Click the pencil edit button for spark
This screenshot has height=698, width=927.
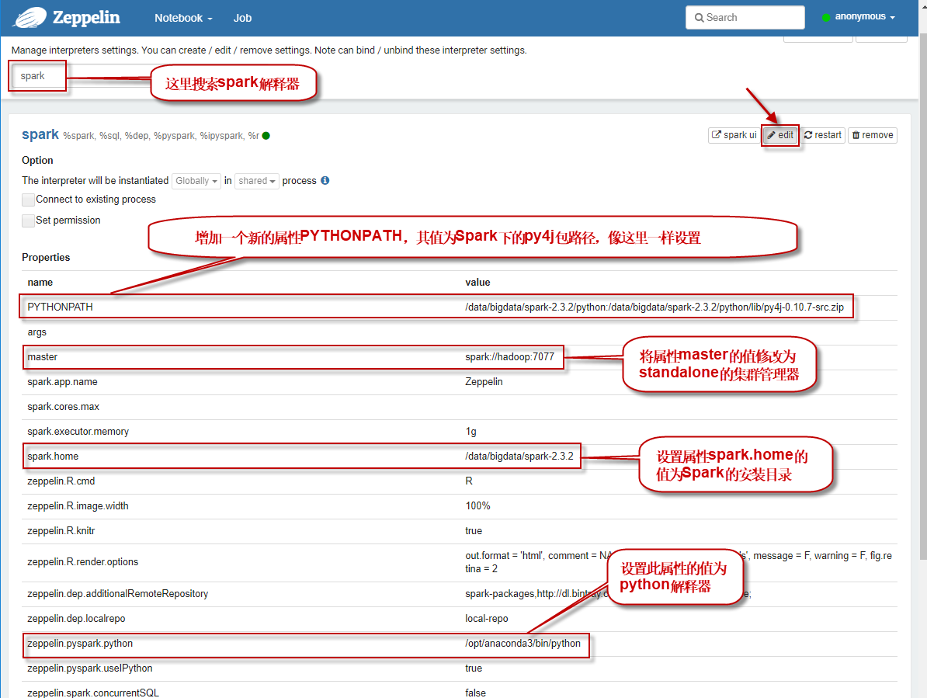click(x=780, y=135)
